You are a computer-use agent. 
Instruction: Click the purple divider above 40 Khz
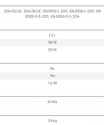pyautogui.click(x=52, y=96)
